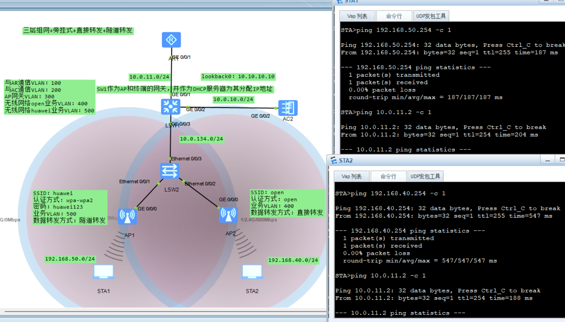Click LSW2 port label Ethernet 0/0/3
565x322 pixels.
tap(186, 159)
